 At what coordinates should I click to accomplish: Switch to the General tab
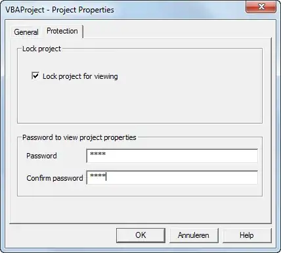pos(26,32)
